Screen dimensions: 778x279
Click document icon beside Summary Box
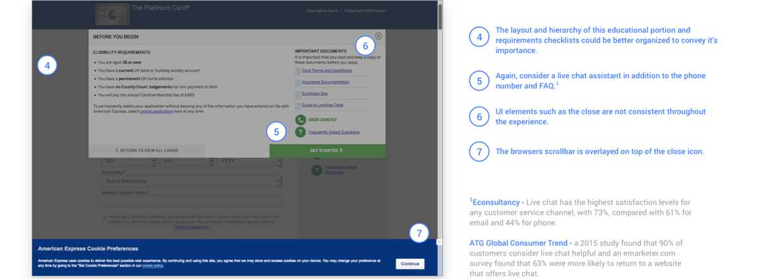click(297, 93)
